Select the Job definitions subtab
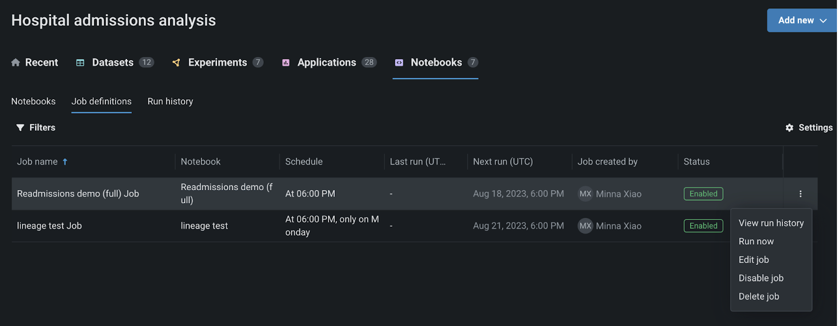 click(x=101, y=101)
